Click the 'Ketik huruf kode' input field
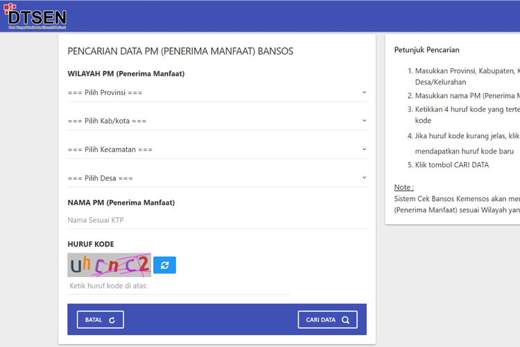Image resolution: width=520 pixels, height=347 pixels. 178,286
